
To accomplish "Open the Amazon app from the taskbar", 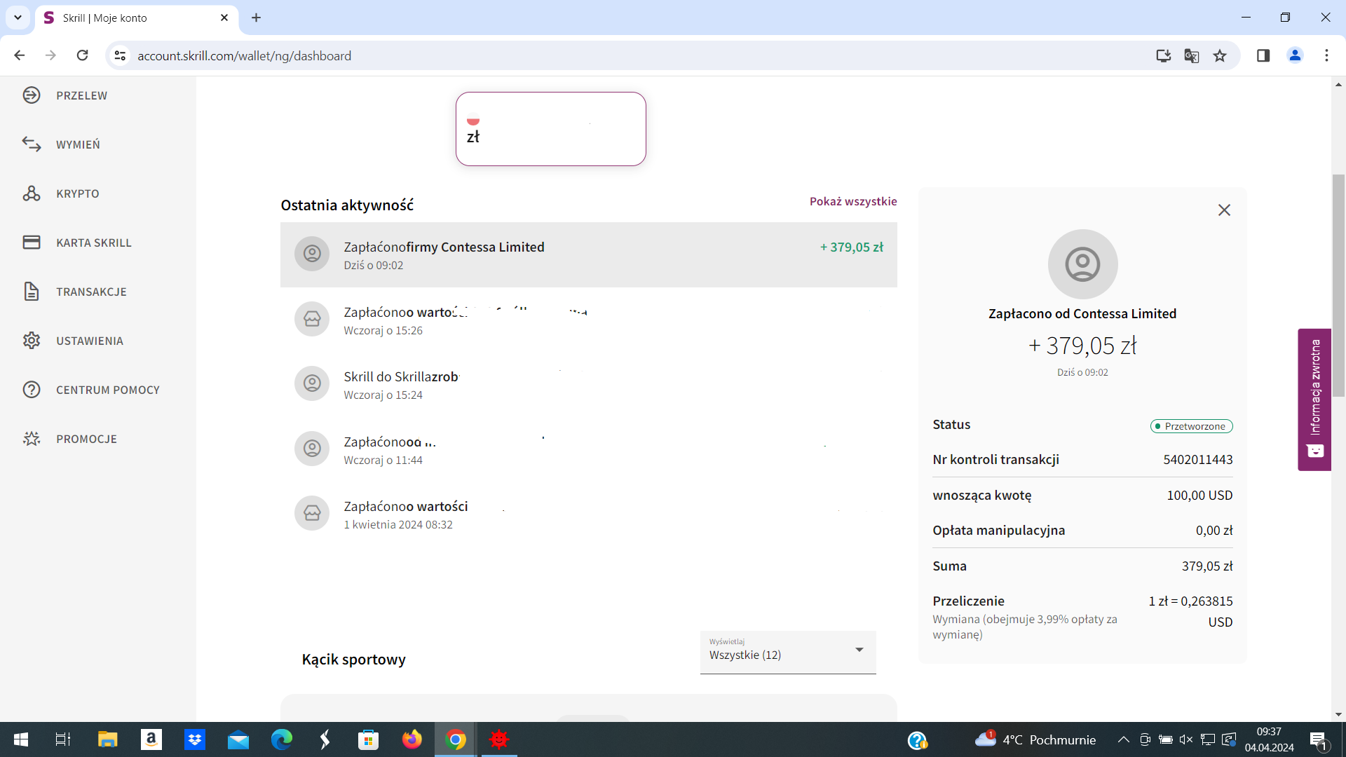I will [x=151, y=739].
